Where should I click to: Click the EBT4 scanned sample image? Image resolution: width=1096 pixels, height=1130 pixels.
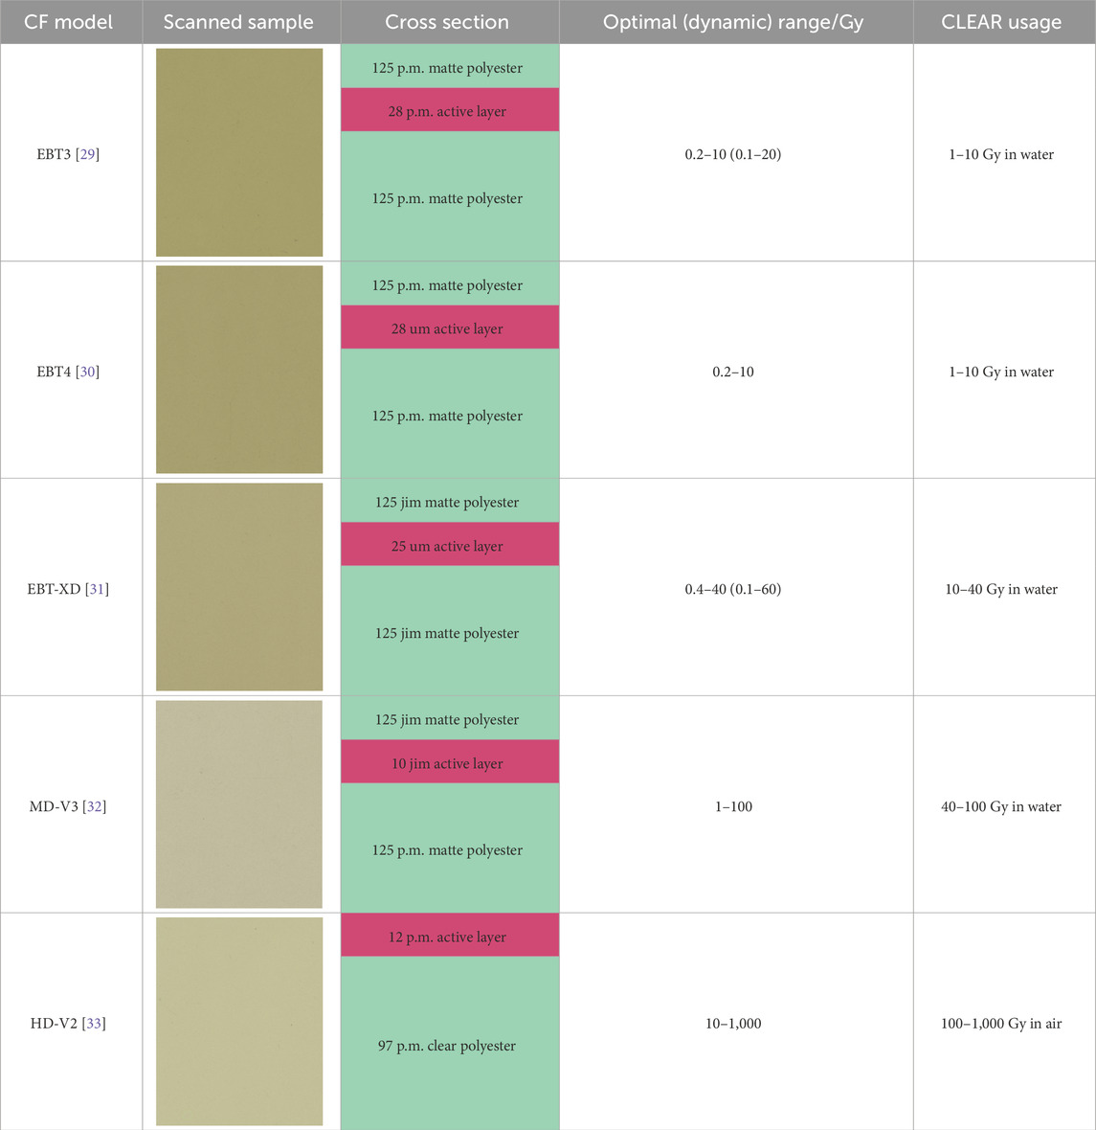click(x=239, y=370)
